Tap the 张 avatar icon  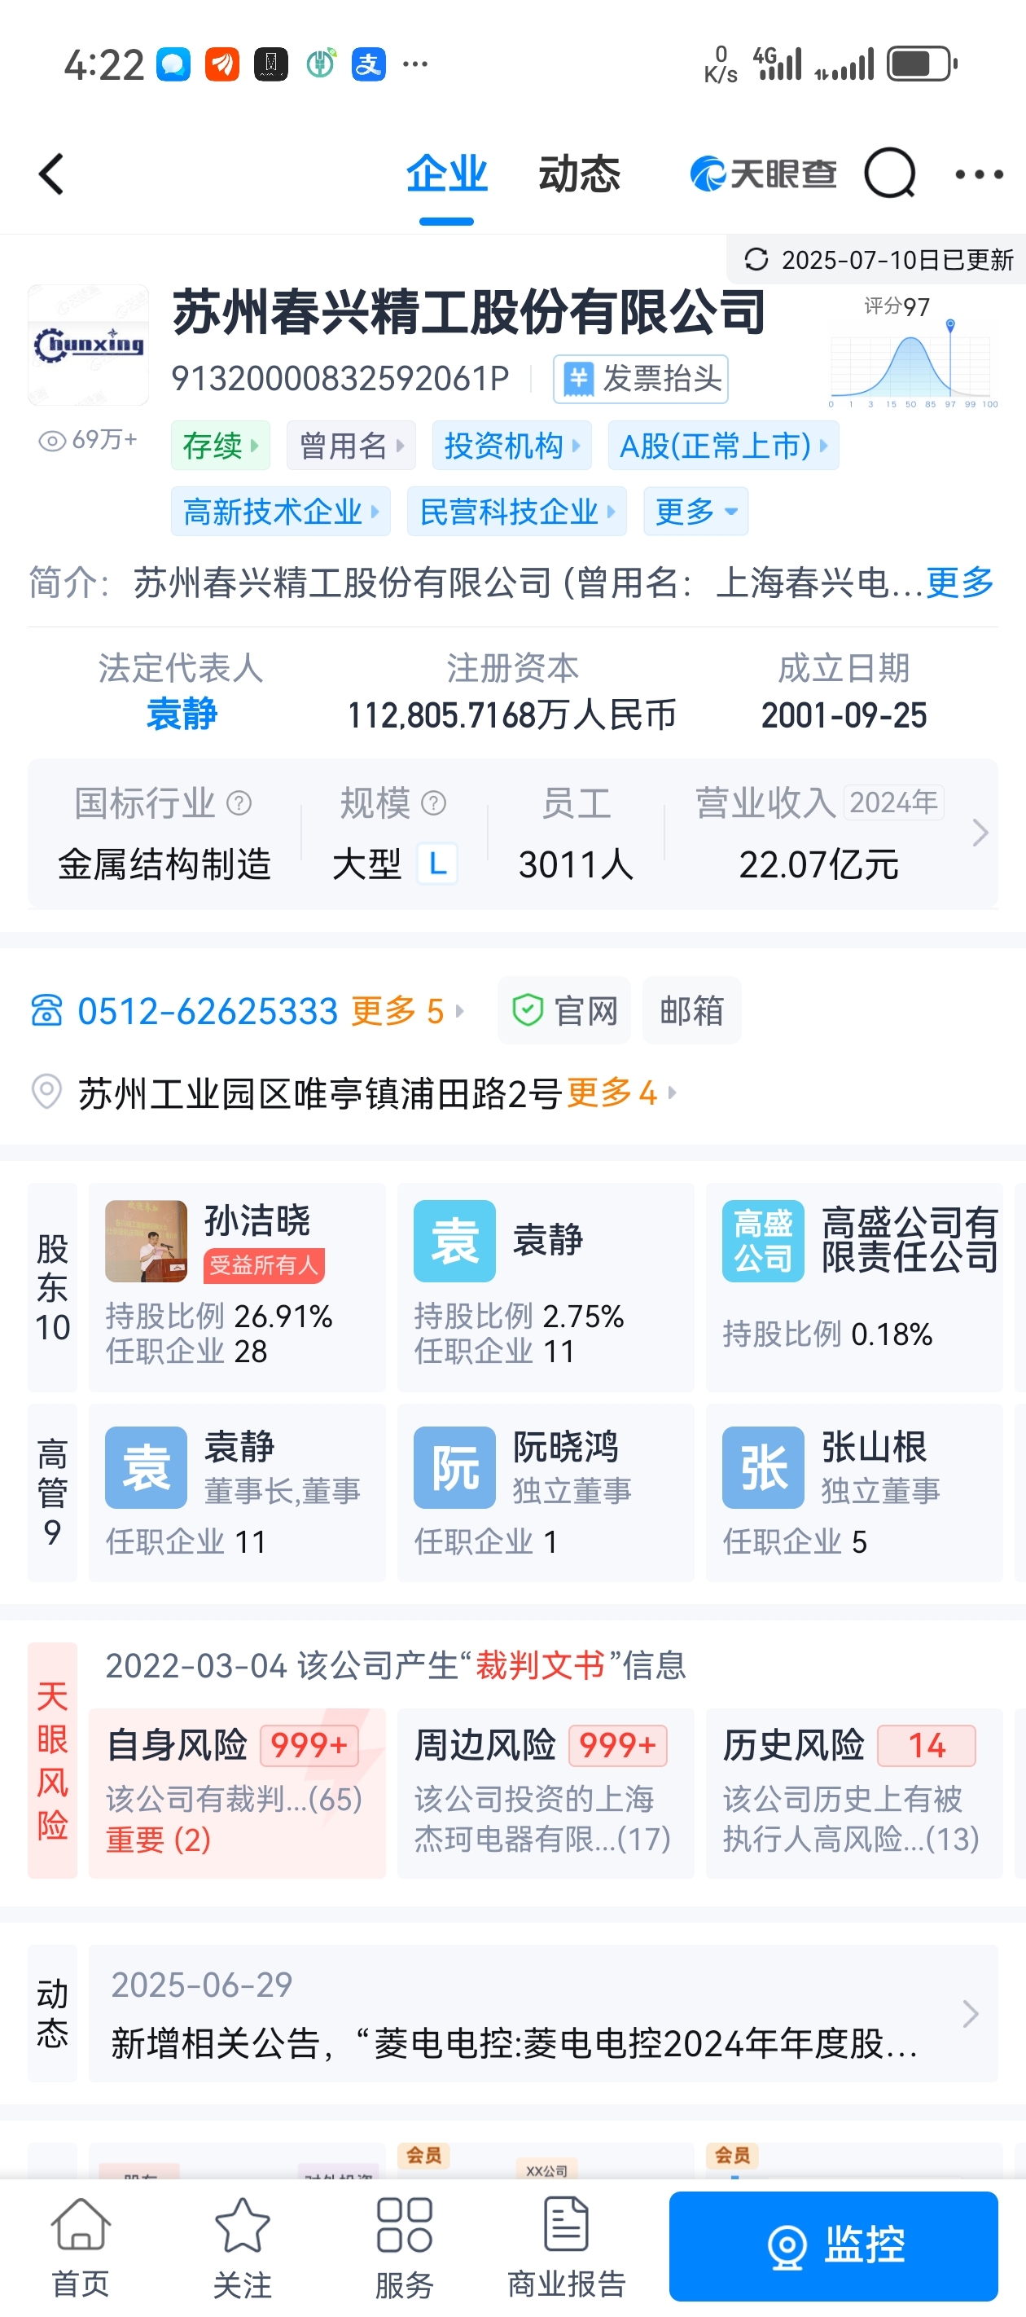tap(762, 1467)
